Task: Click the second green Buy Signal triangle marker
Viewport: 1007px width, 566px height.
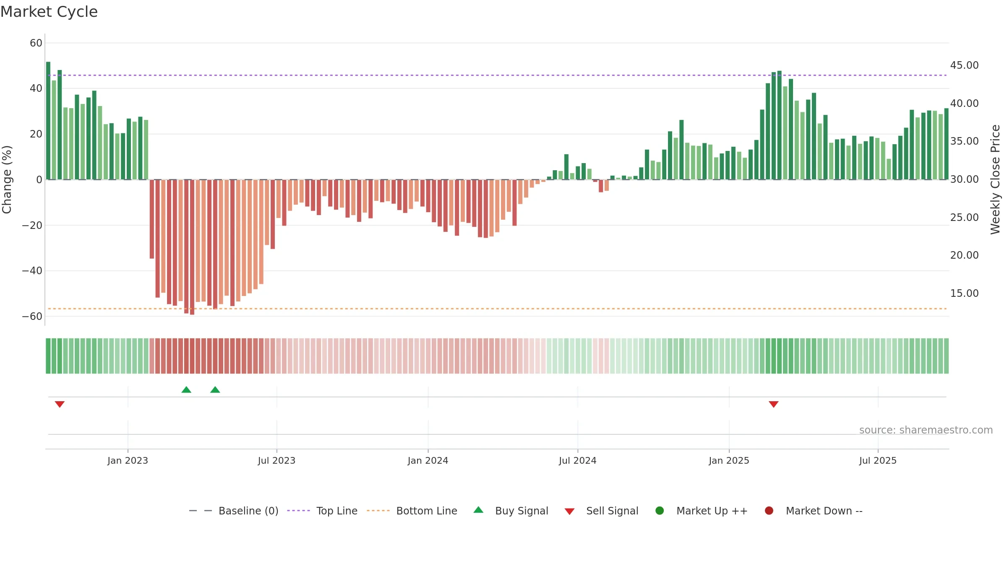Action: (x=215, y=390)
